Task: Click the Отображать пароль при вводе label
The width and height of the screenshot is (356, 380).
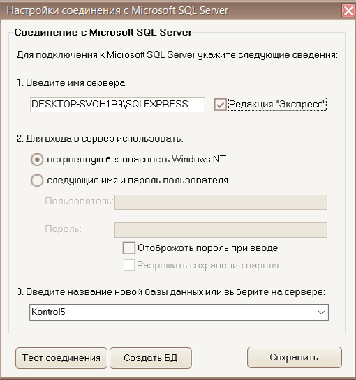Action: [208, 248]
